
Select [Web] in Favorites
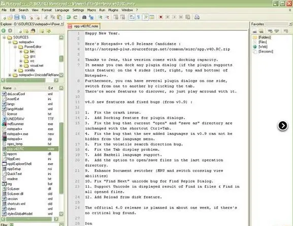point(263,47)
